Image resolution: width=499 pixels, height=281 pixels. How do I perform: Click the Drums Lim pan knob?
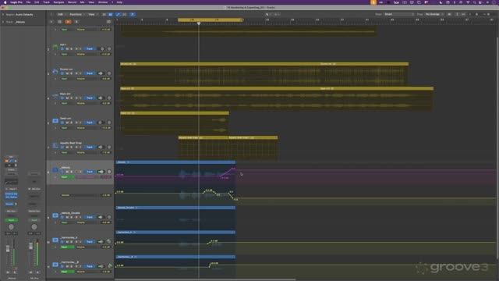coord(109,73)
